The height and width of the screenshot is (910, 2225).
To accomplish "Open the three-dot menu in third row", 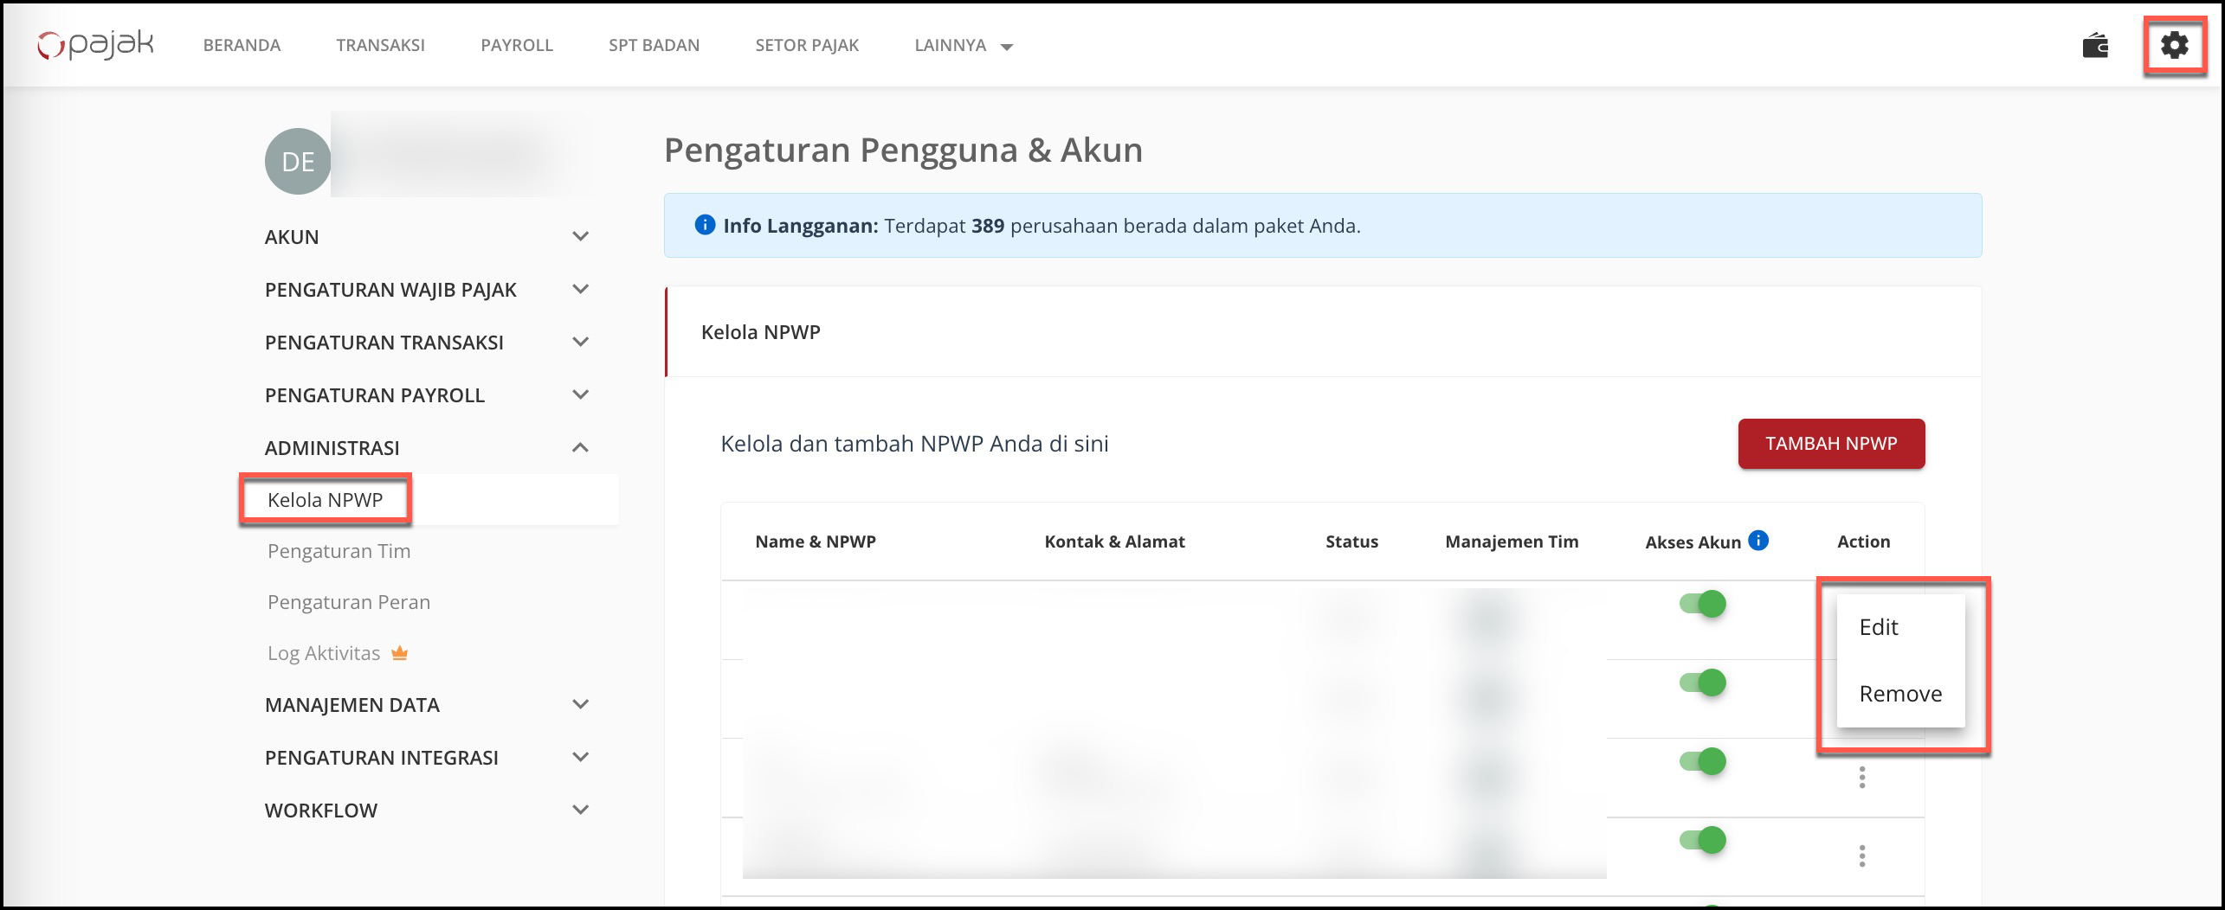I will [x=1861, y=778].
